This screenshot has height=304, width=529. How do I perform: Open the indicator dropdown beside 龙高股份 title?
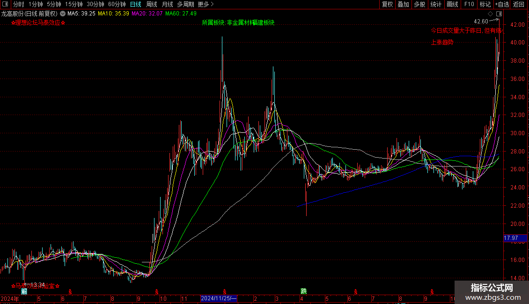pos(63,14)
